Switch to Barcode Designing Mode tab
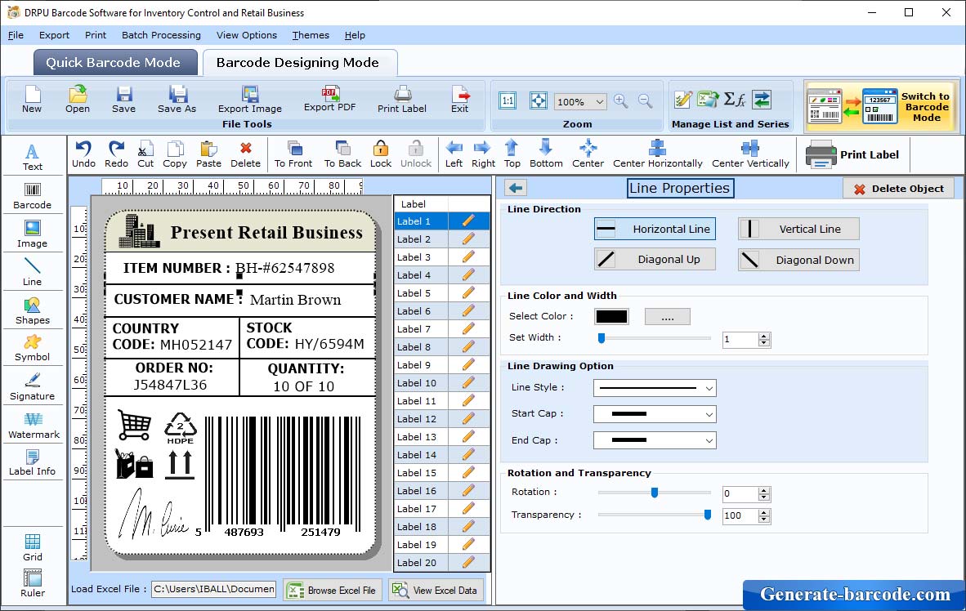The image size is (966, 611). (299, 62)
